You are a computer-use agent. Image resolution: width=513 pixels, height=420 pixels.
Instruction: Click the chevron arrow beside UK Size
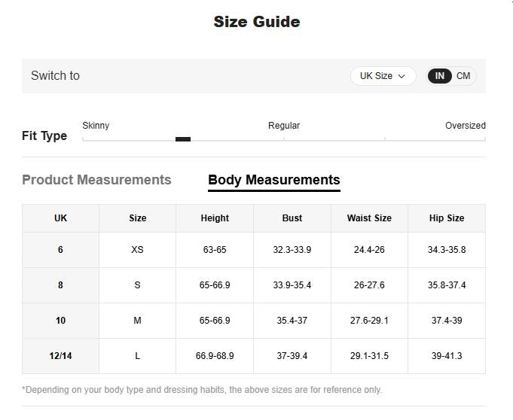coord(402,77)
